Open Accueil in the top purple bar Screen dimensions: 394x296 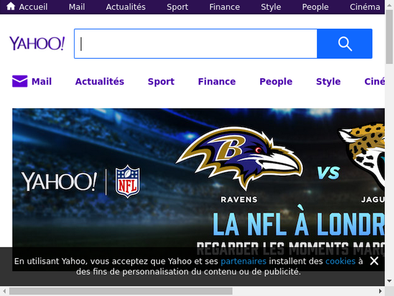click(x=33, y=7)
